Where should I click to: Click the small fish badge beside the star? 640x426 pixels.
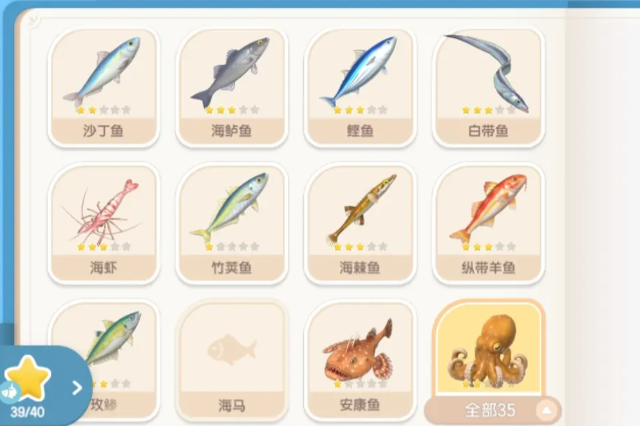pyautogui.click(x=9, y=392)
